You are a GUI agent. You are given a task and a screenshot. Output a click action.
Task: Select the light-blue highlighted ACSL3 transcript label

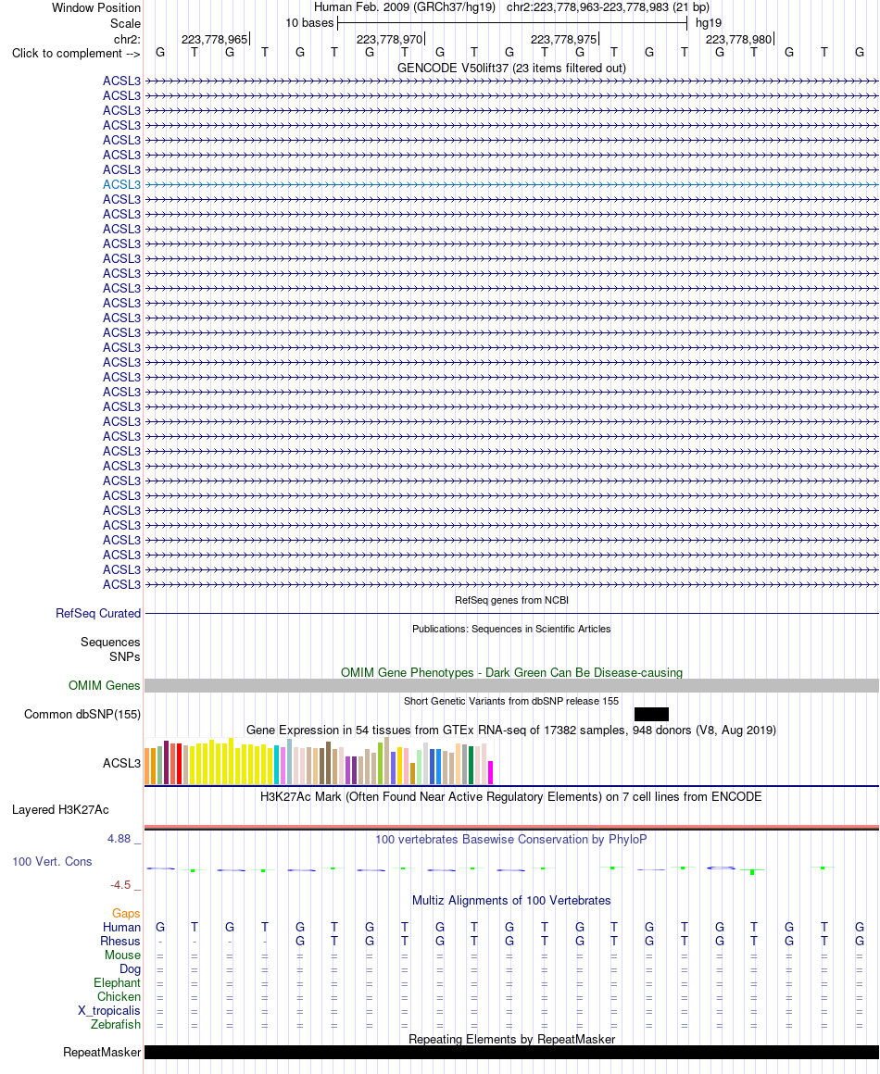tap(121, 185)
